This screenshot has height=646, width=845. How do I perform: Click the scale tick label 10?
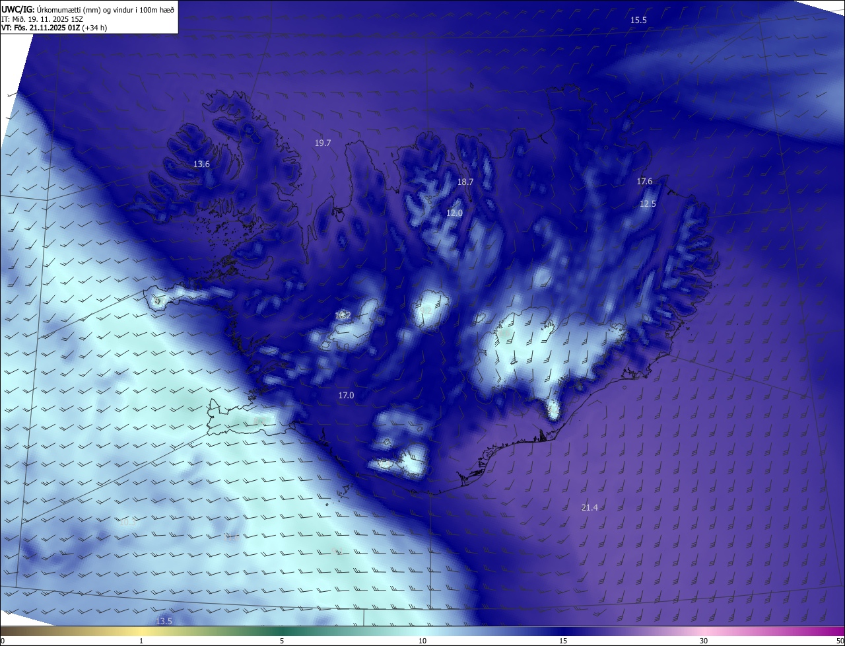tap(422, 641)
